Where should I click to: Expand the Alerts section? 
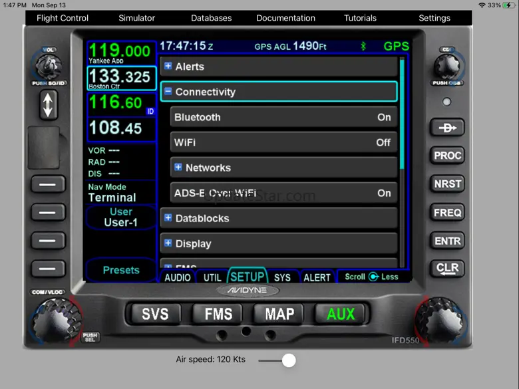(x=279, y=66)
